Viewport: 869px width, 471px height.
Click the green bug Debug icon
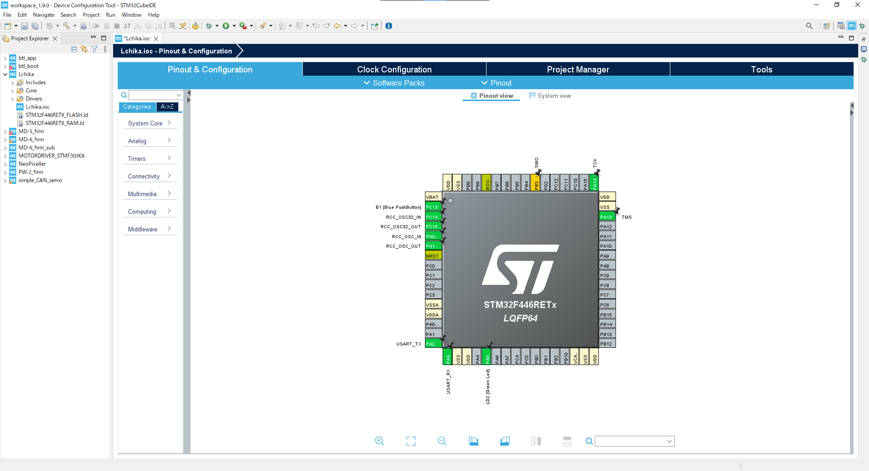(x=209, y=26)
